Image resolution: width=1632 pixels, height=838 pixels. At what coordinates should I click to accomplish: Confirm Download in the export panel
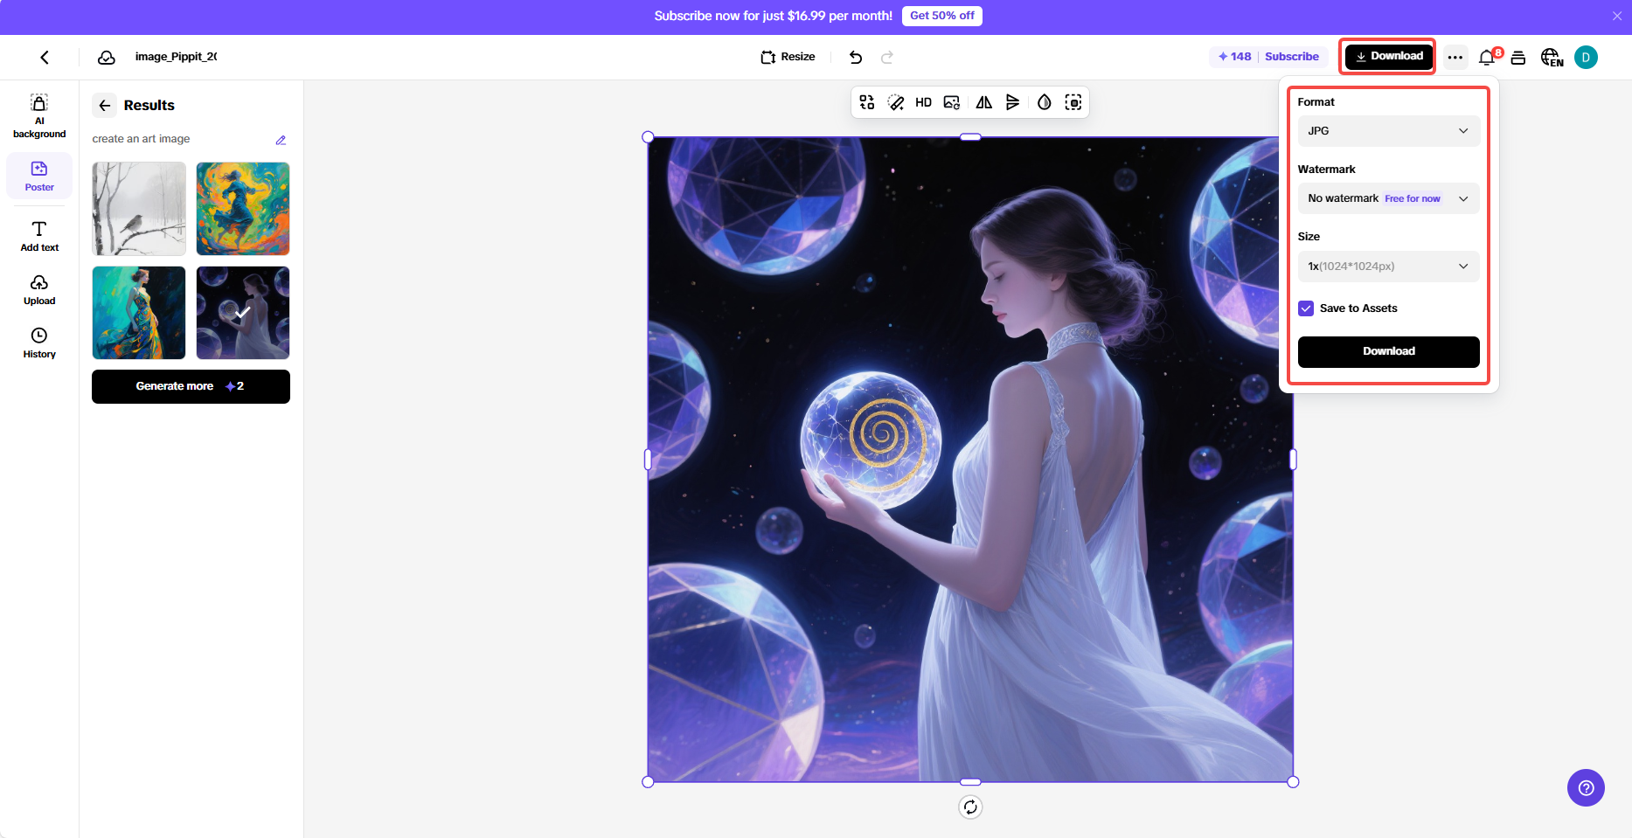[1388, 351]
